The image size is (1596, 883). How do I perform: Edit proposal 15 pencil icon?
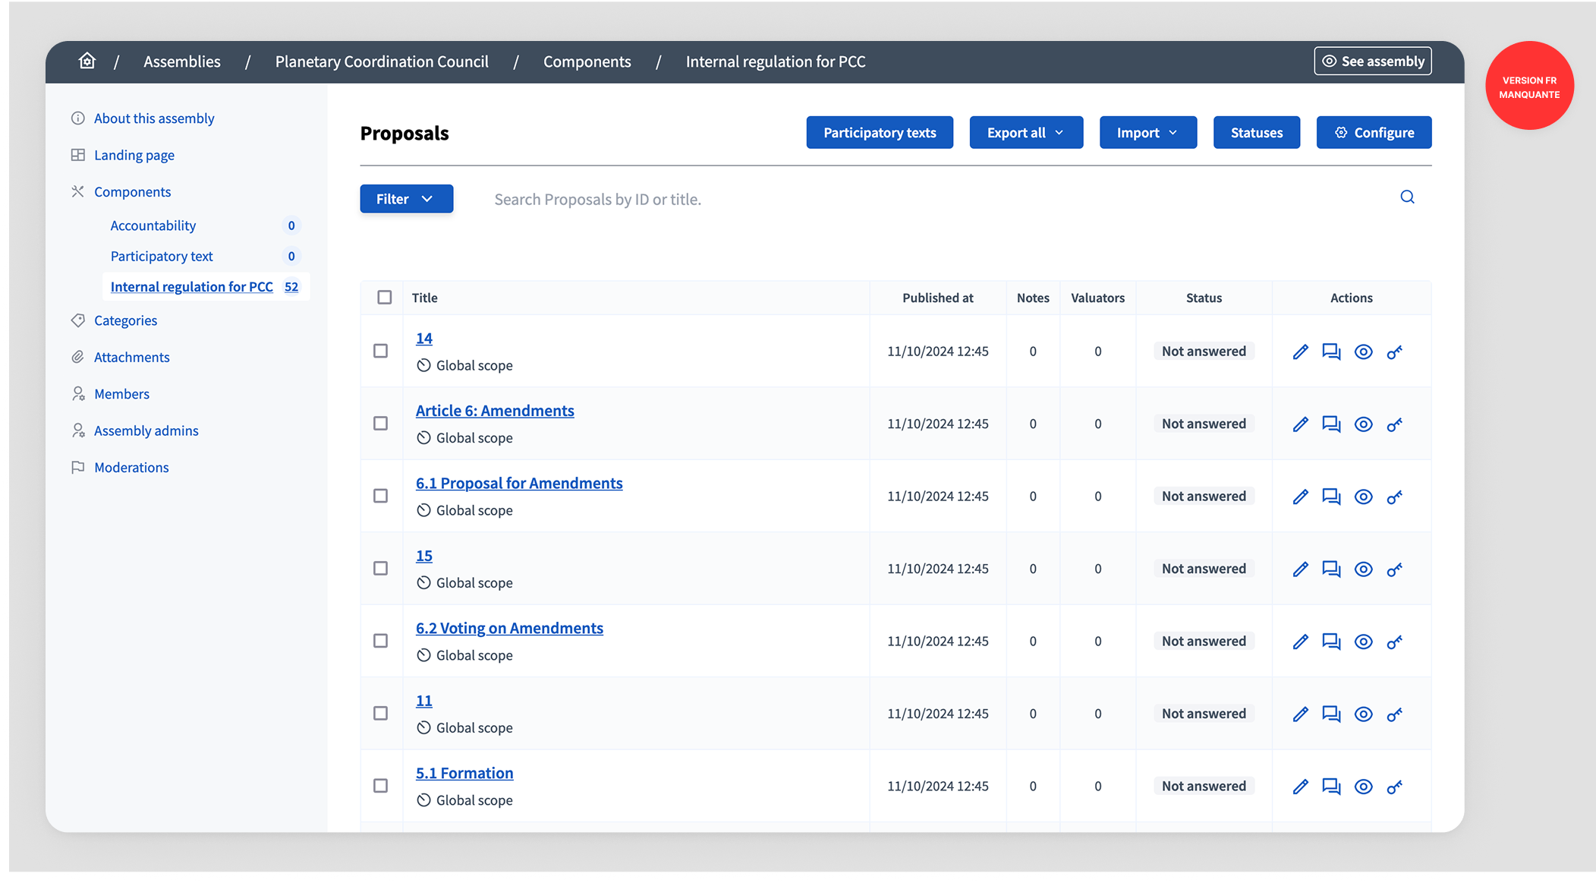[1300, 569]
